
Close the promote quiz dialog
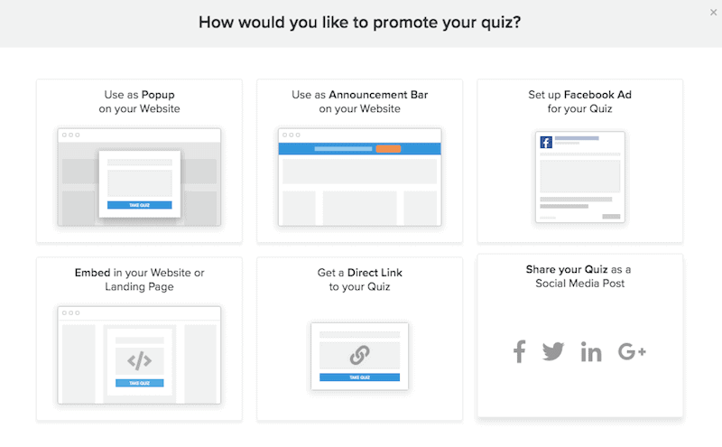pos(713,13)
